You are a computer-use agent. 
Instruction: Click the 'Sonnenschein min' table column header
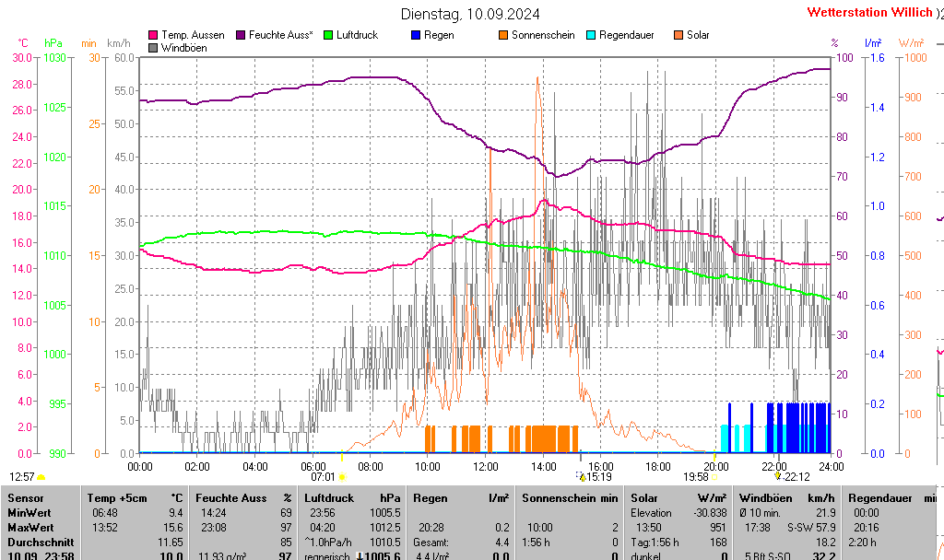(570, 498)
